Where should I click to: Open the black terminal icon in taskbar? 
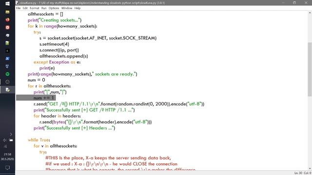point(7,51)
